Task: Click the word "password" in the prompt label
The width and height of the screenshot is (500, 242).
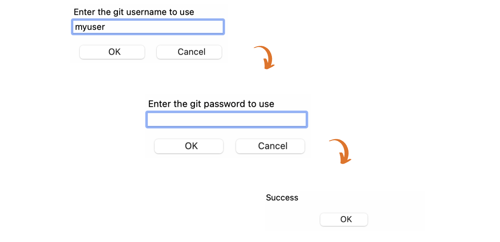Action: click(225, 104)
